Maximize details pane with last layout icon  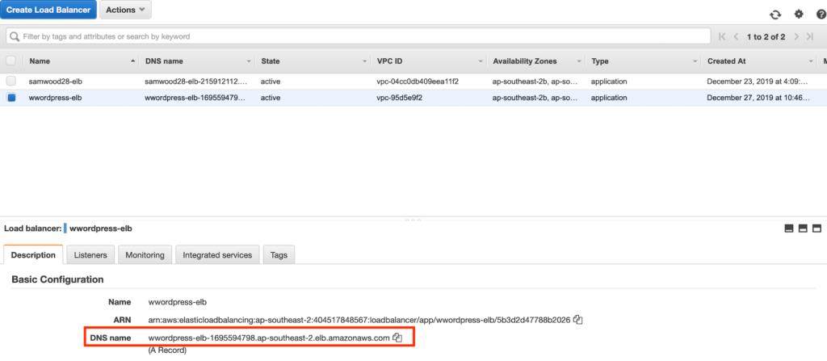817,229
